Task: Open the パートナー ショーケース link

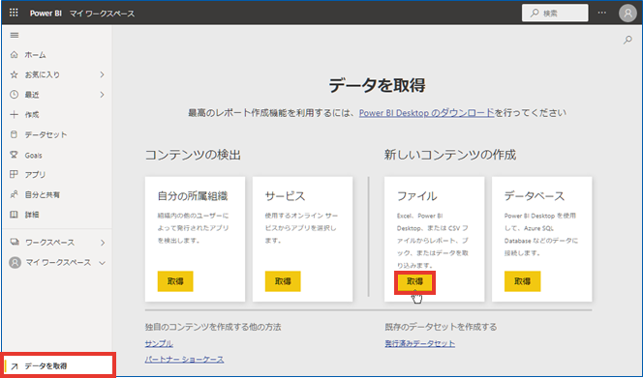Action: (x=184, y=360)
